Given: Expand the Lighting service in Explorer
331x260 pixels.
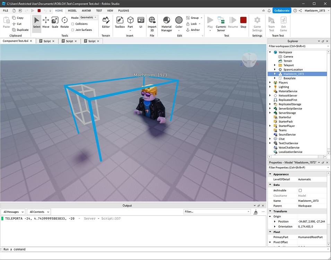Looking at the screenshot, I should 271,87.
